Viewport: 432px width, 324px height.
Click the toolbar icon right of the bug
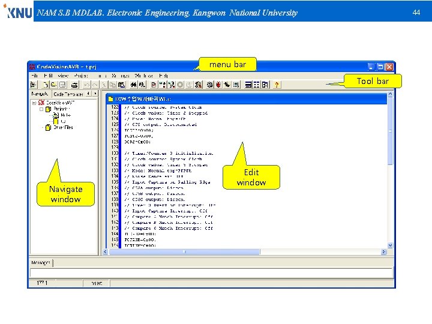pyautogui.click(x=227, y=85)
